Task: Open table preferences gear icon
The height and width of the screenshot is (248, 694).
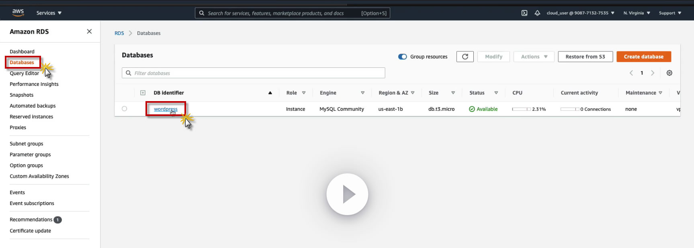Action: 669,73
